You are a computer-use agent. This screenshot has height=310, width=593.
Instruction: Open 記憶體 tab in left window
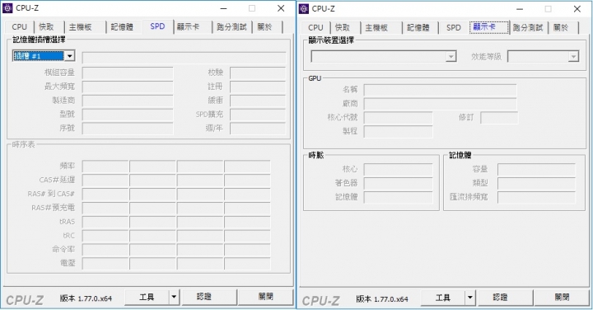122,27
